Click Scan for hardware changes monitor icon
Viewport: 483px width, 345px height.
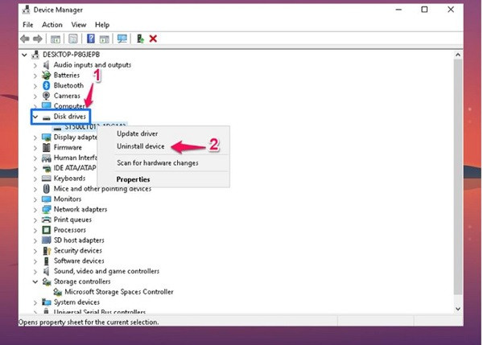point(122,39)
